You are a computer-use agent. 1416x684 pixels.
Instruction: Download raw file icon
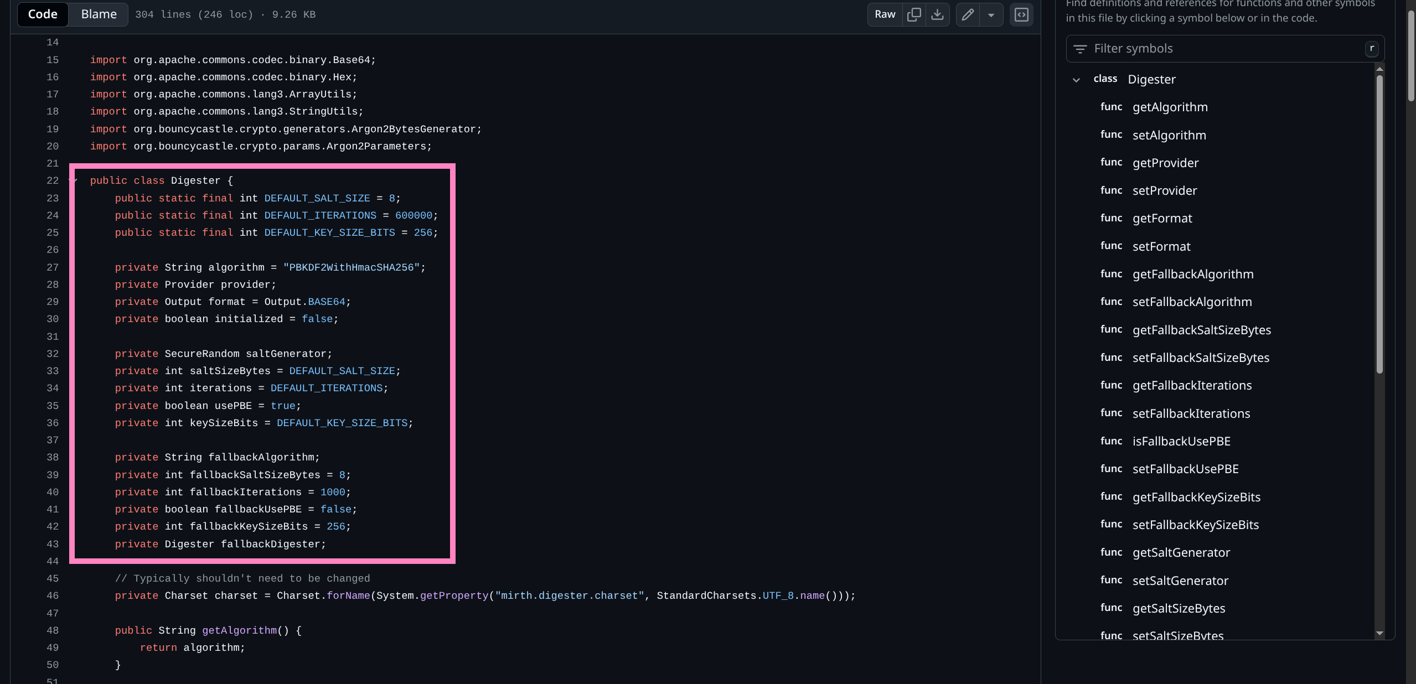point(937,14)
